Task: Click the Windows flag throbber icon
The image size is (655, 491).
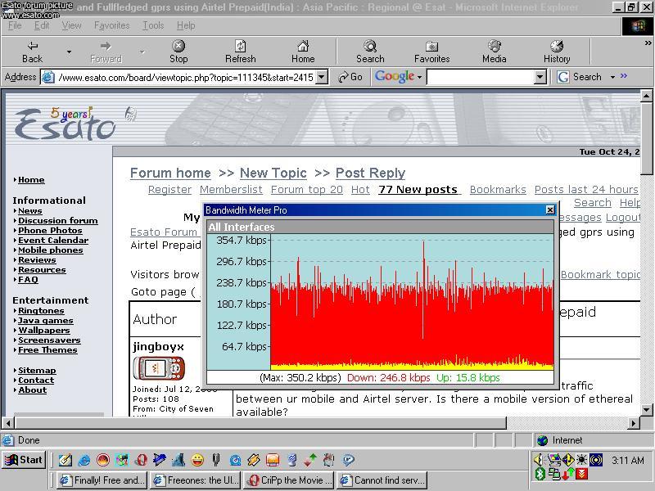Action: click(x=638, y=26)
